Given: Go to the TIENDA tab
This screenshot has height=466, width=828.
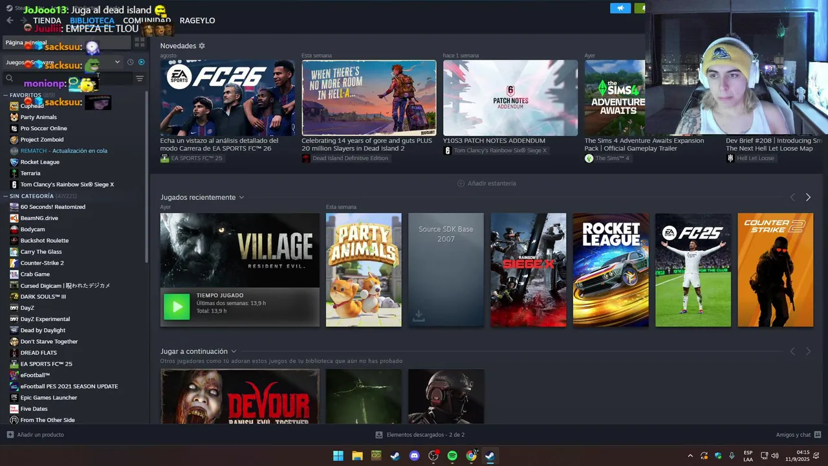Looking at the screenshot, I should pos(47,21).
